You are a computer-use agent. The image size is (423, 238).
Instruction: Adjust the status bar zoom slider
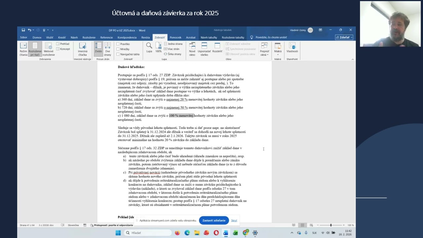click(x=331, y=225)
